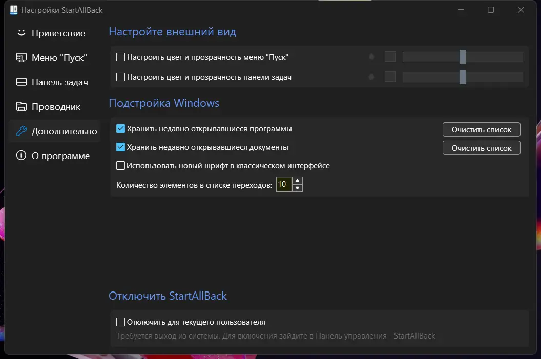Click the smiley icon beside Приветствие
Image resolution: width=541 pixels, height=359 pixels.
click(21, 33)
